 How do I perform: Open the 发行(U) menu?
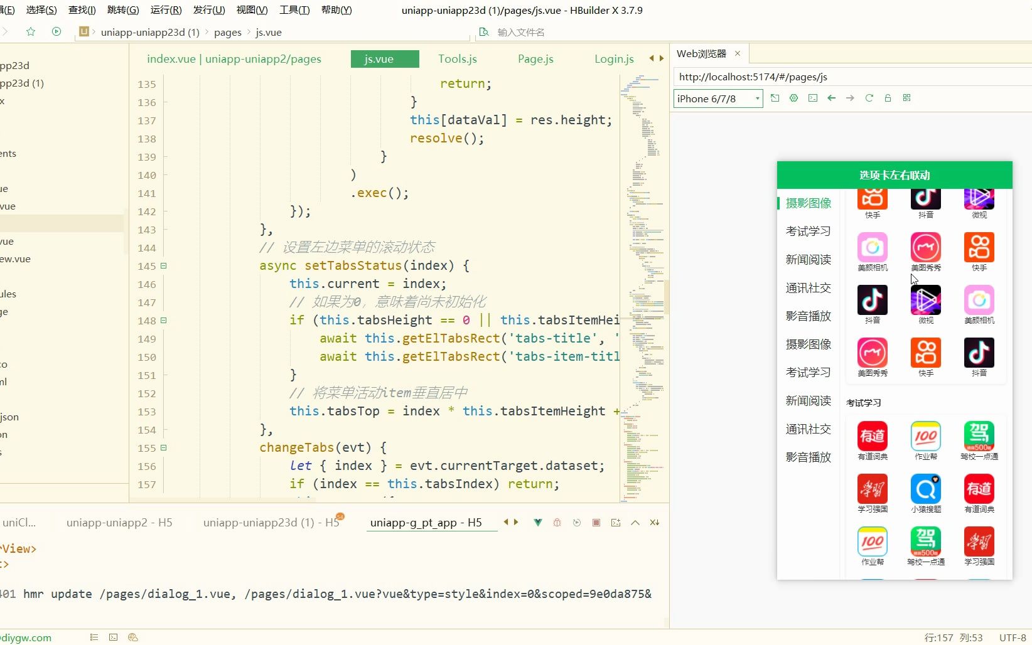(x=209, y=10)
